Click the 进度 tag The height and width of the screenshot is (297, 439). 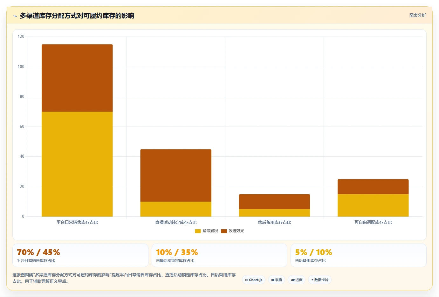(297, 280)
